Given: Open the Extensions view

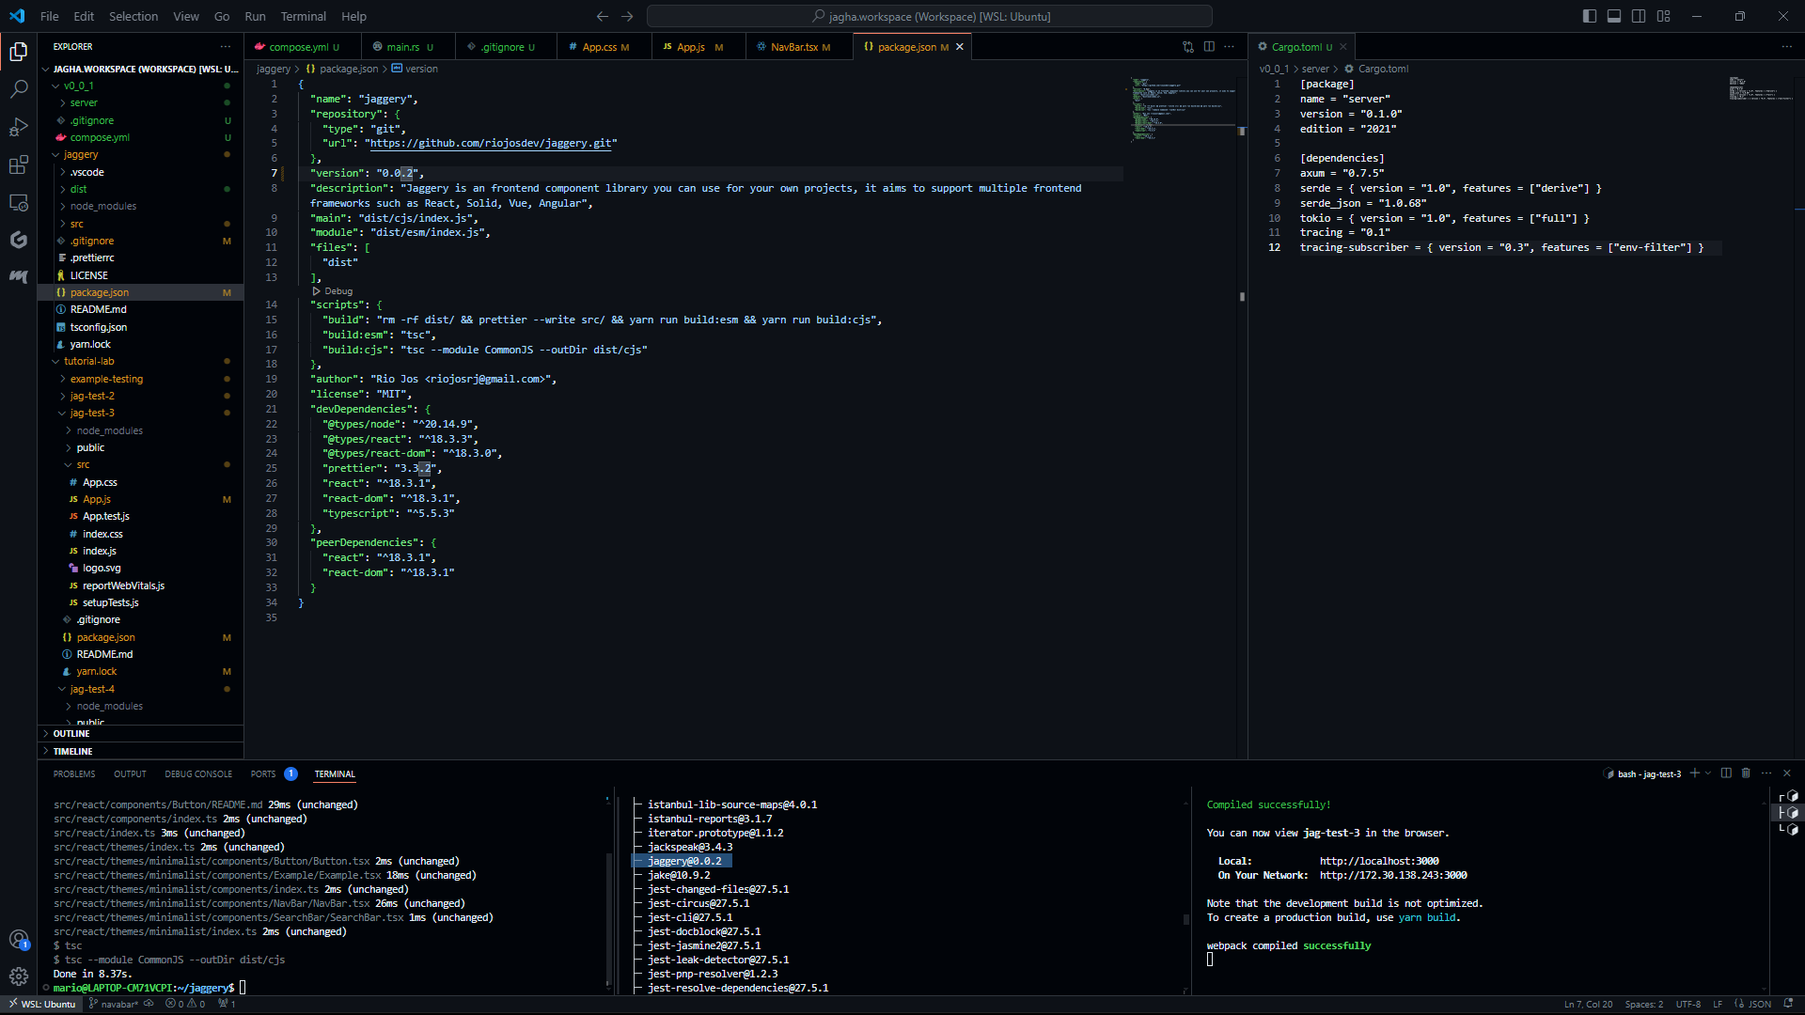Looking at the screenshot, I should 18,165.
